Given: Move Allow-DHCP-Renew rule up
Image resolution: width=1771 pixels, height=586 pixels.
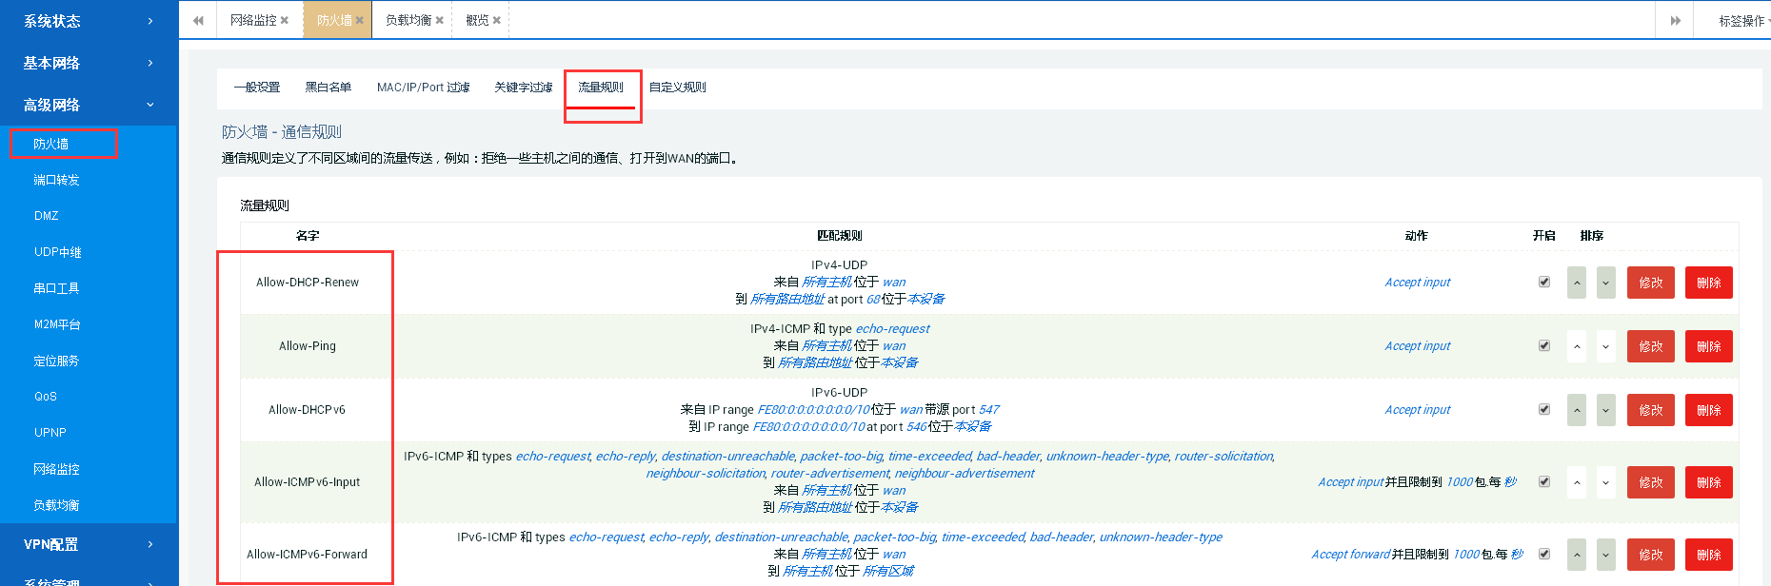Looking at the screenshot, I should click(x=1577, y=283).
